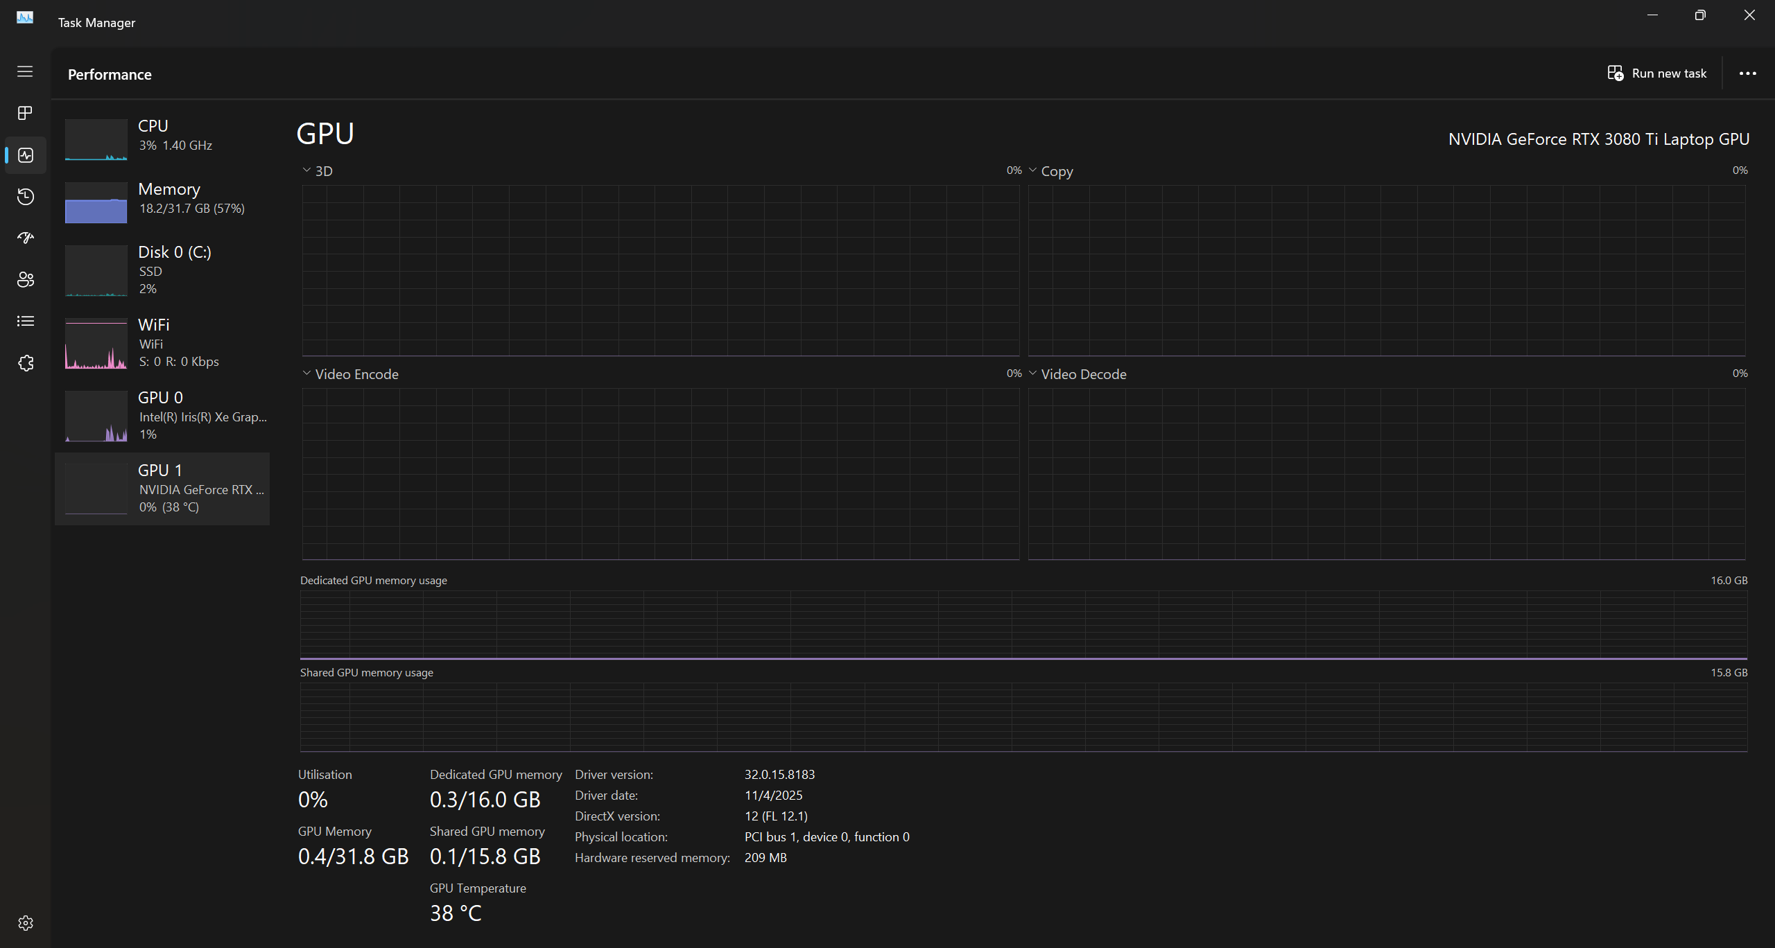Open the Video Encode engine dropdown

tap(350, 374)
